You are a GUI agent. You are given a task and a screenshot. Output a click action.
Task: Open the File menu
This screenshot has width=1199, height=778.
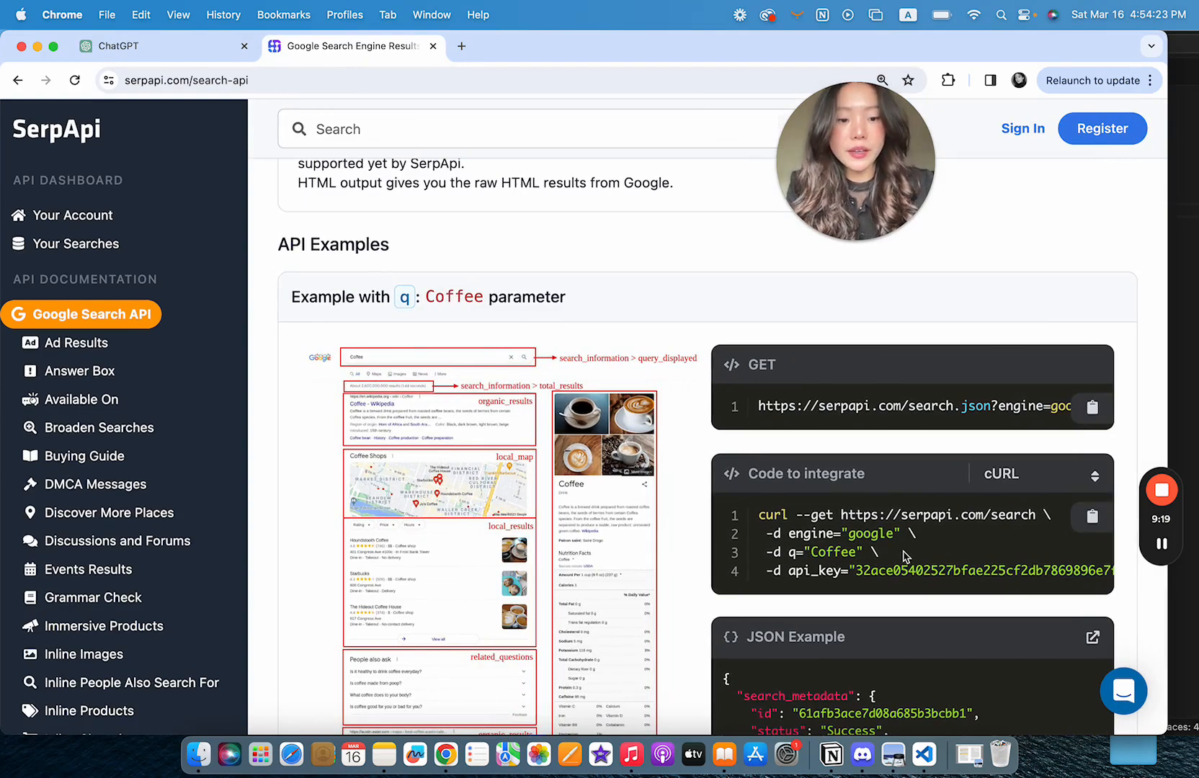click(107, 14)
